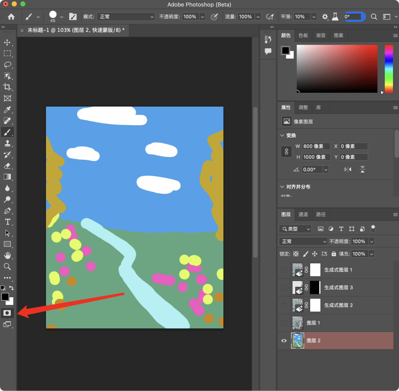
Task: Open the 类型 layer filter dropdown
Action: click(295, 229)
